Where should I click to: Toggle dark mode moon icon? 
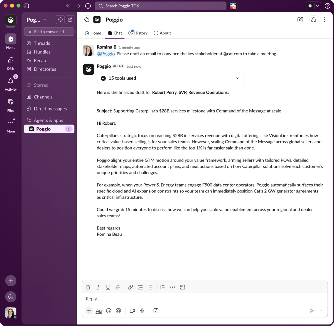[11, 297]
